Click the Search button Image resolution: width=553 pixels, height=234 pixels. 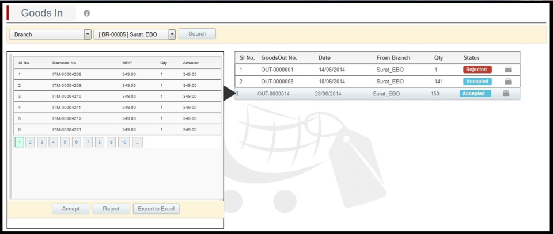click(197, 34)
